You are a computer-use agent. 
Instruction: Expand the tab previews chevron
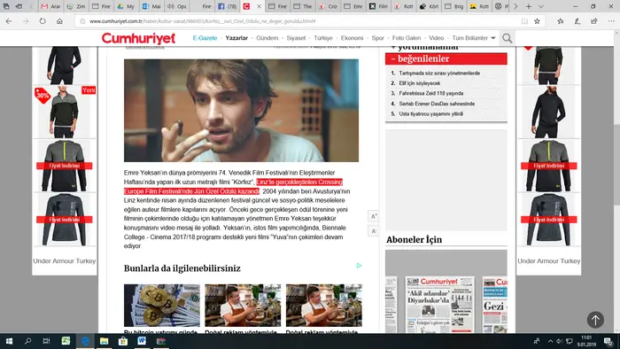click(541, 6)
